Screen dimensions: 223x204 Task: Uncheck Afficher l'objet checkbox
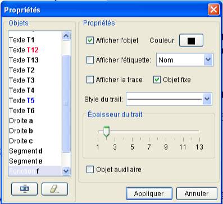[x=90, y=40]
